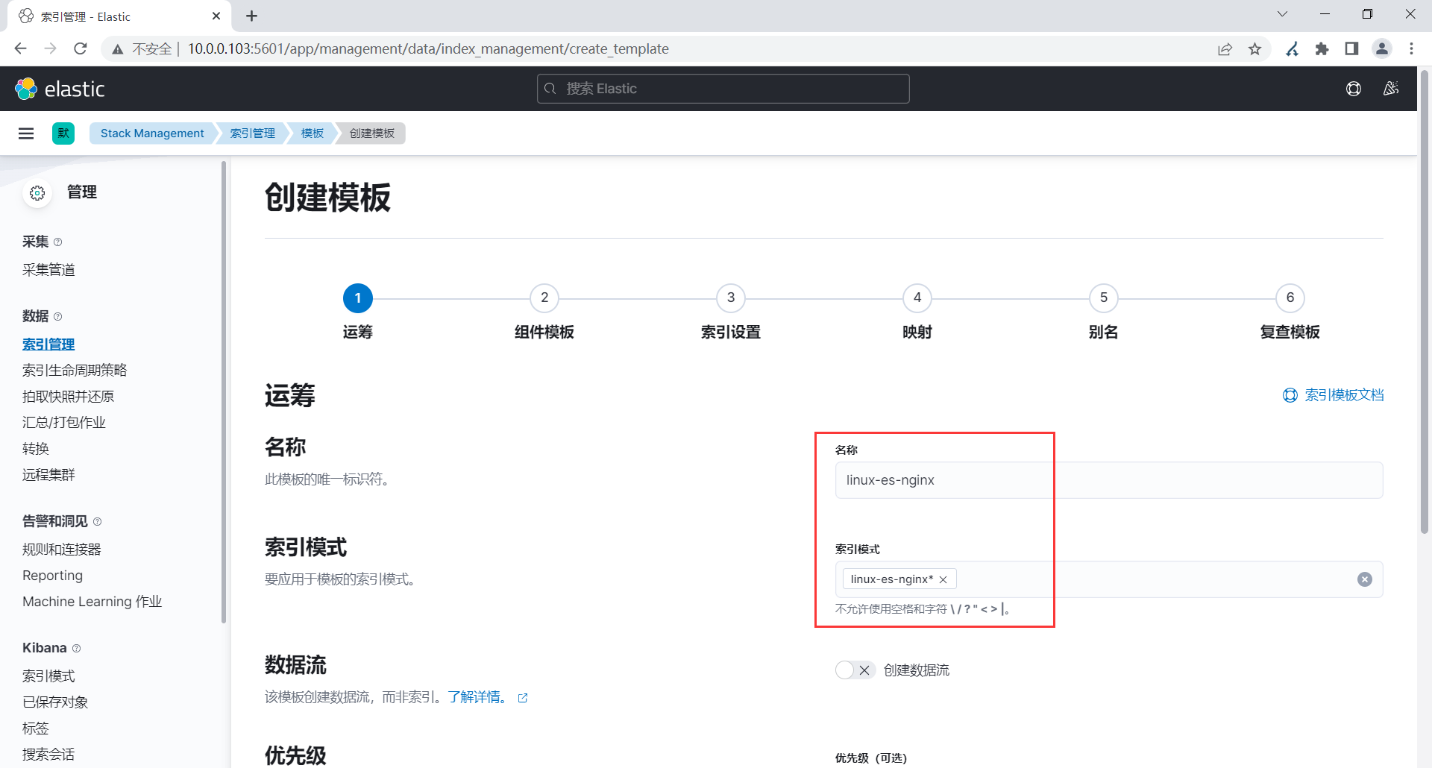
Task: Open 已保存对象 in sidebar
Action: [x=55, y=702]
